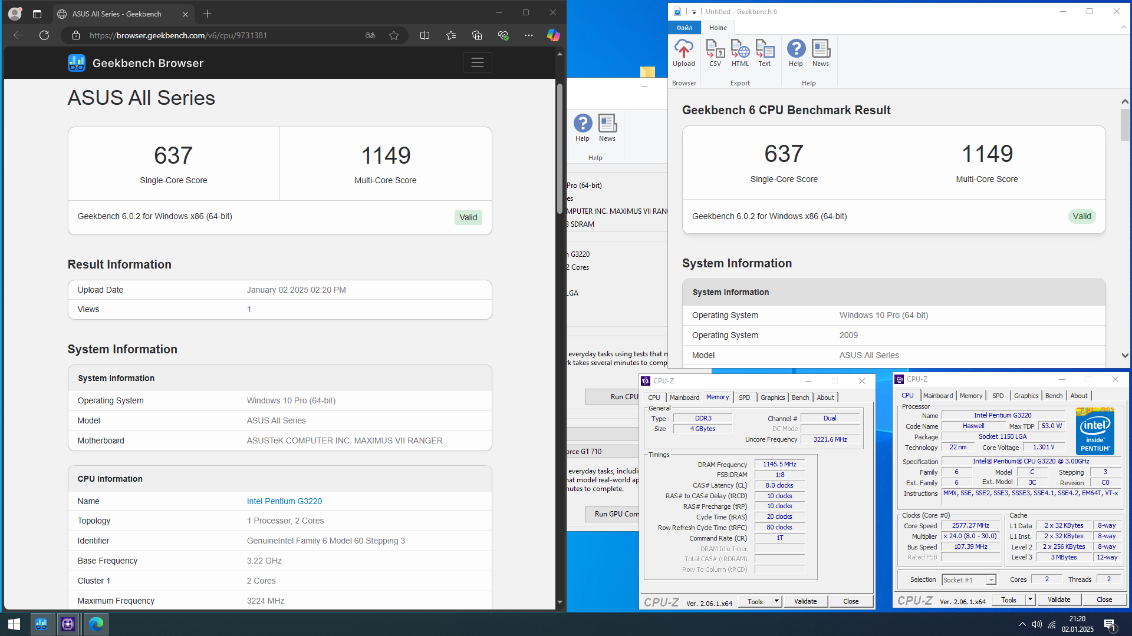Open Intel Pentium G3220 link

[284, 501]
